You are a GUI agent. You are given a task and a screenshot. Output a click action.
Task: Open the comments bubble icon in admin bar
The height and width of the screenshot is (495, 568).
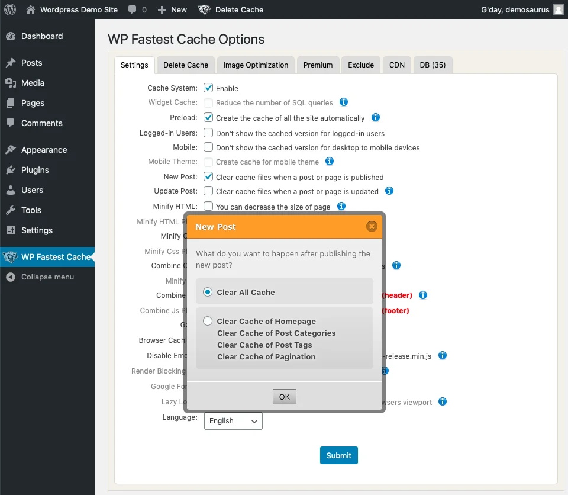(x=133, y=9)
